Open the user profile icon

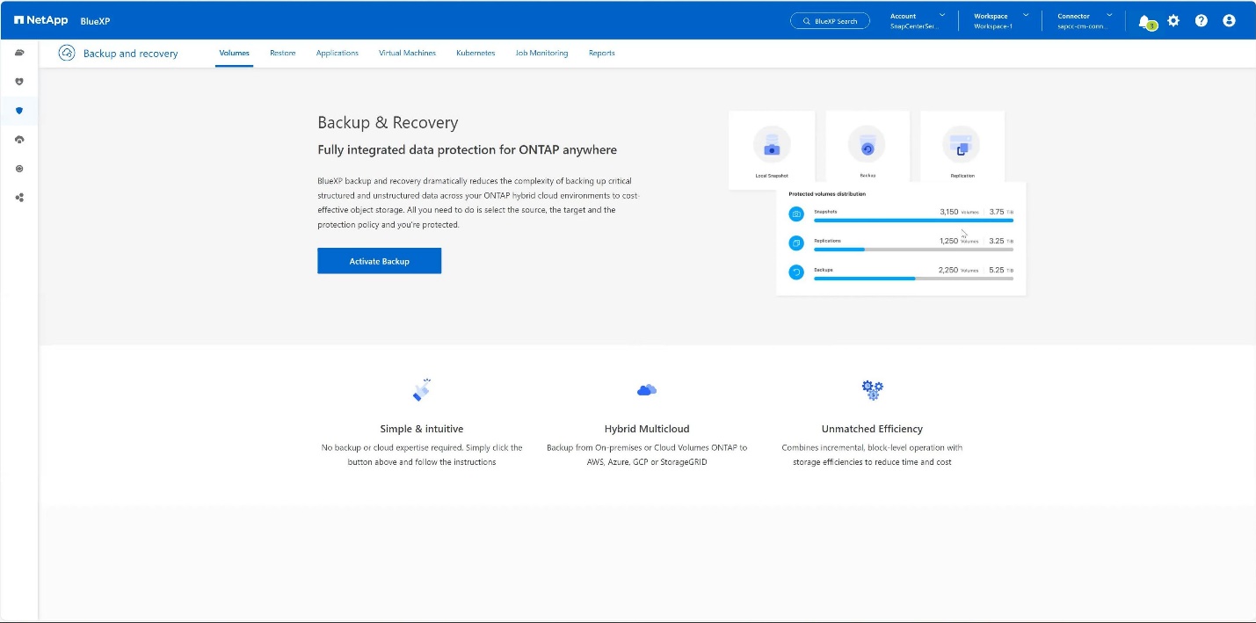(1230, 20)
